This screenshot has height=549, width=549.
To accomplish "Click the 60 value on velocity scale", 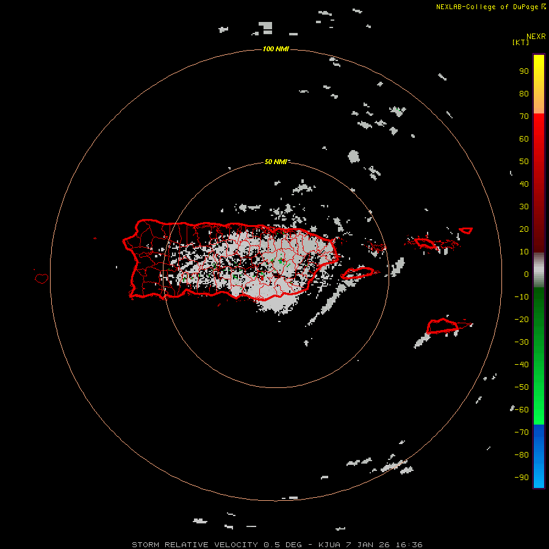I will [x=524, y=139].
